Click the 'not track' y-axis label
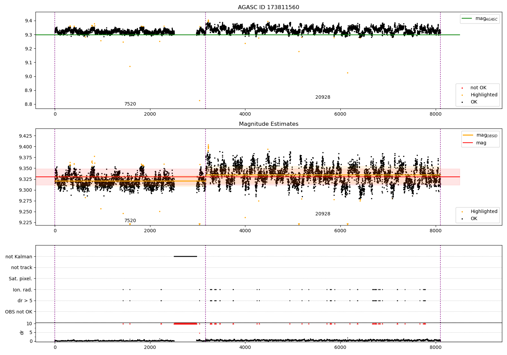This screenshot has height=355, width=507. [x=22, y=268]
